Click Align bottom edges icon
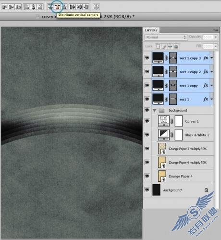This screenshot has width=221, height=240. click(18, 7)
